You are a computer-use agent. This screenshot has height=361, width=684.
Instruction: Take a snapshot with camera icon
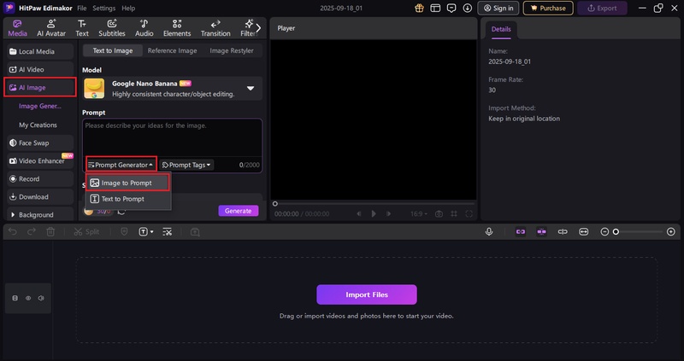click(x=439, y=214)
